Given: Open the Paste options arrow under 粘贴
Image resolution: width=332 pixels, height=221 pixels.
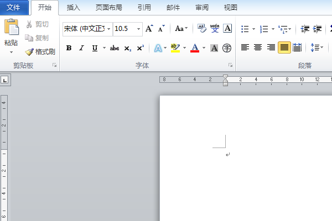Looking at the screenshot, I should pyautogui.click(x=11, y=52).
